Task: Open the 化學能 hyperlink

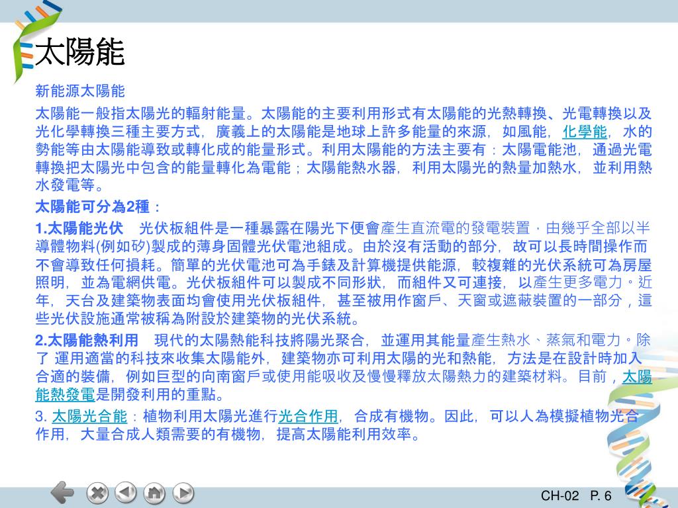Action: click(585, 132)
